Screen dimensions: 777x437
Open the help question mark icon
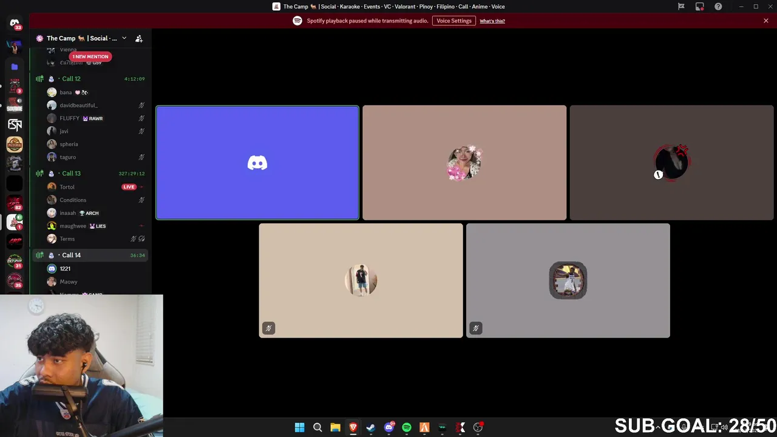(x=718, y=7)
